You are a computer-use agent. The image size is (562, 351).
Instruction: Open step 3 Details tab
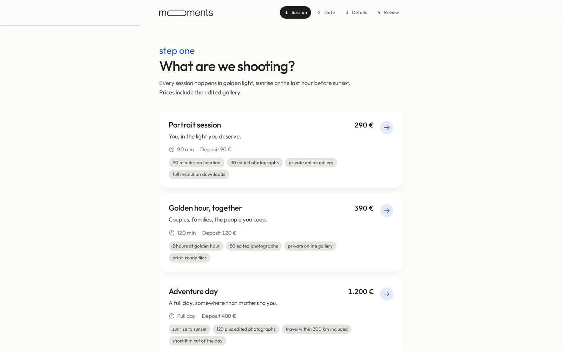356,12
